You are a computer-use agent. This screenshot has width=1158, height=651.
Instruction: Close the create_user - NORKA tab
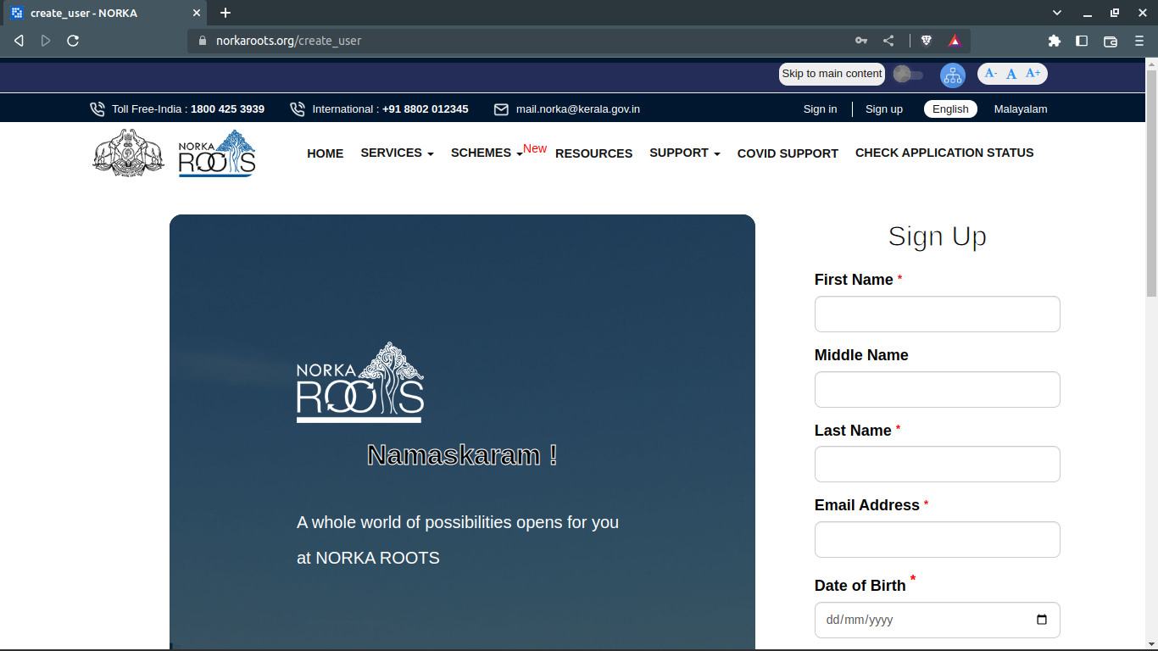point(196,14)
